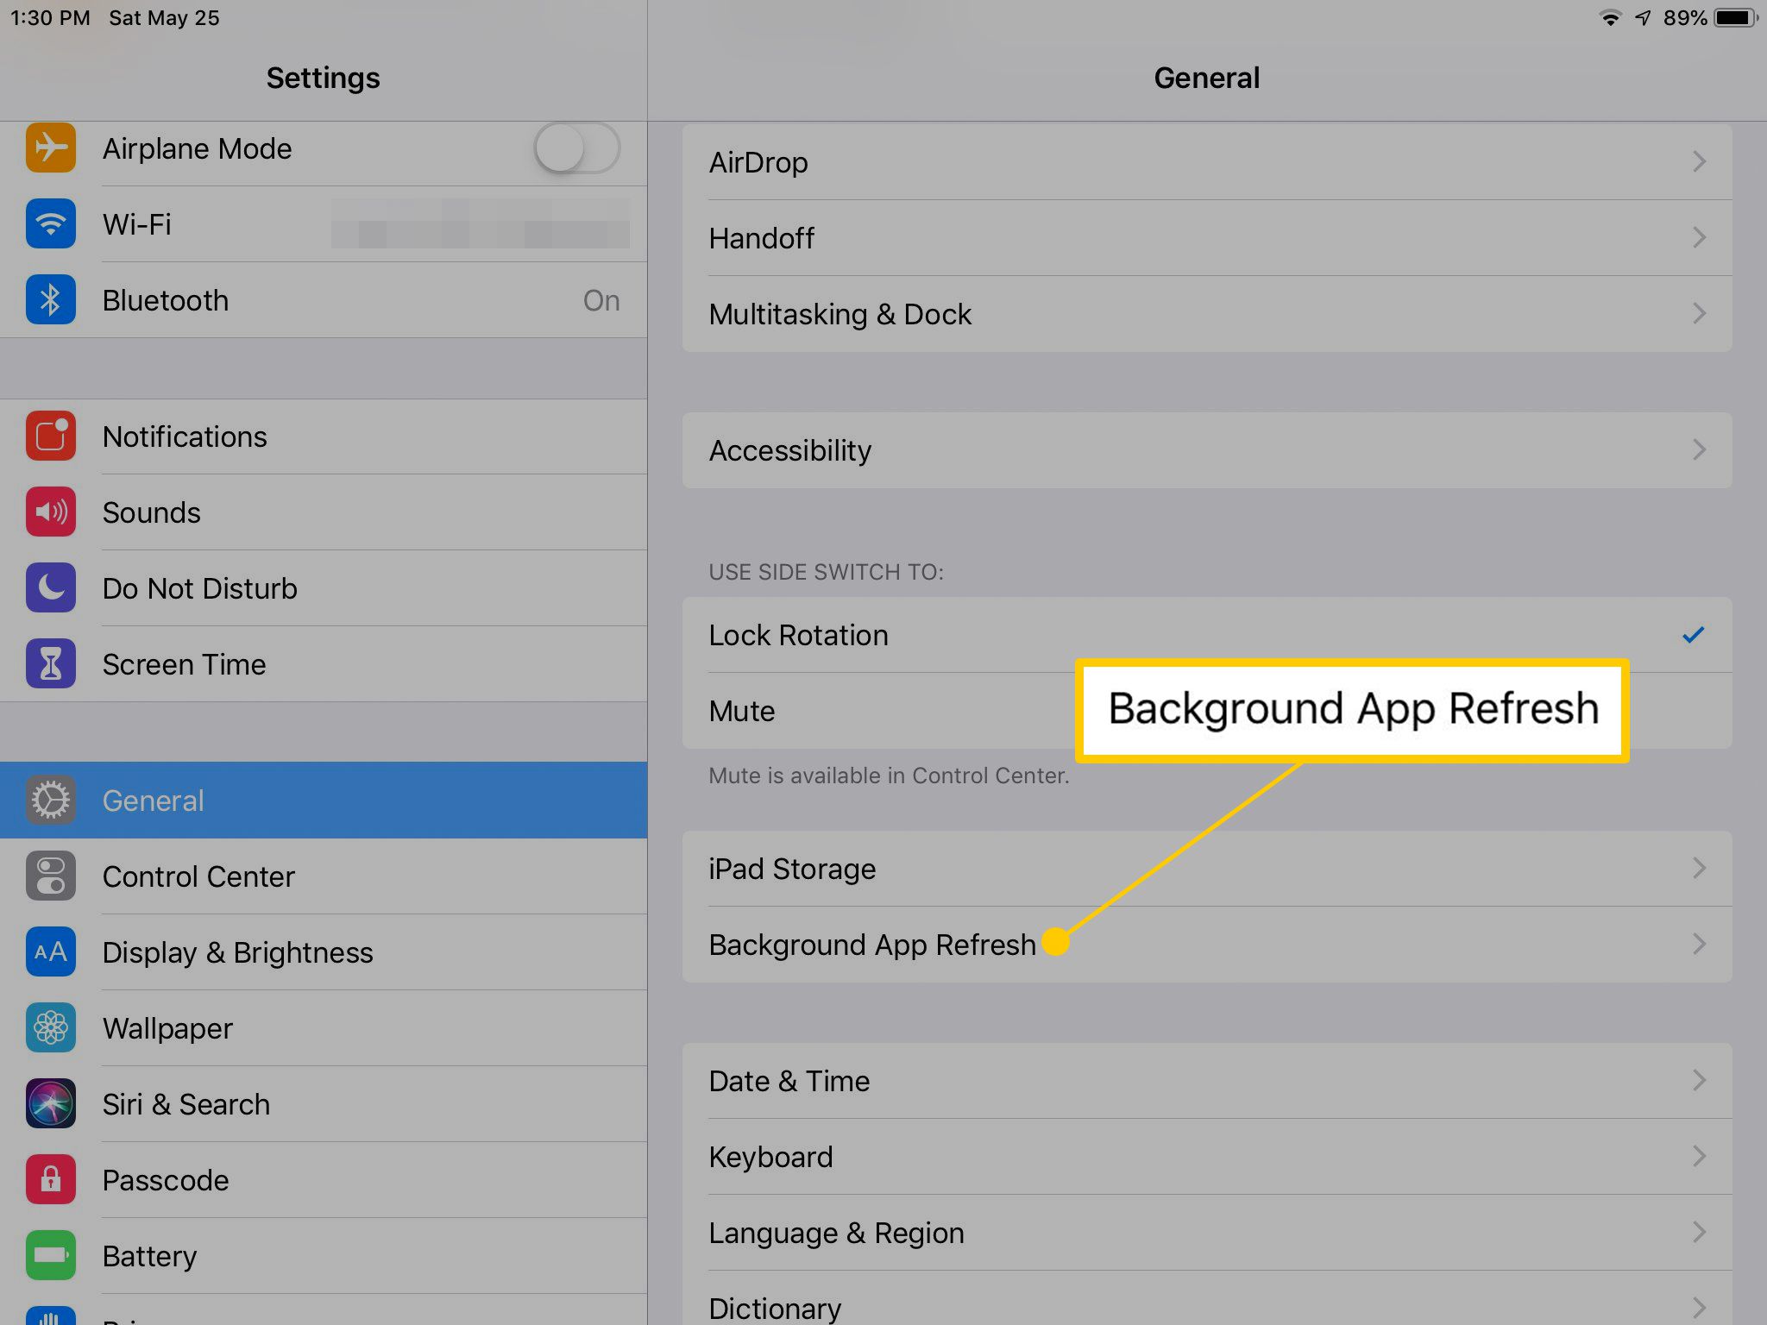The image size is (1767, 1325).
Task: Open Screen Time in sidebar
Action: pos(324,664)
